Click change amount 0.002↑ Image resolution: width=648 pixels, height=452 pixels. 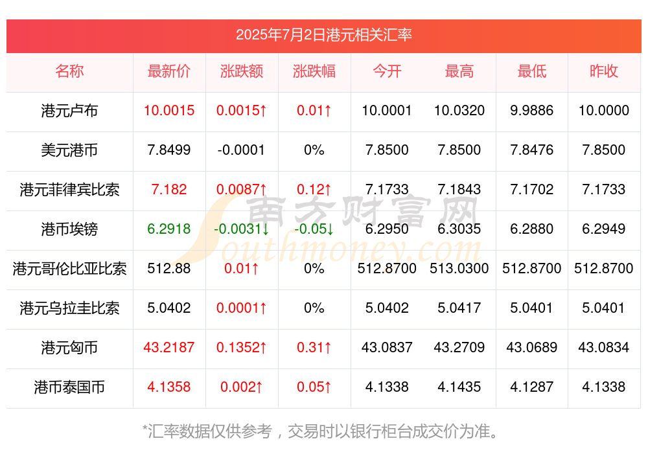(x=242, y=387)
